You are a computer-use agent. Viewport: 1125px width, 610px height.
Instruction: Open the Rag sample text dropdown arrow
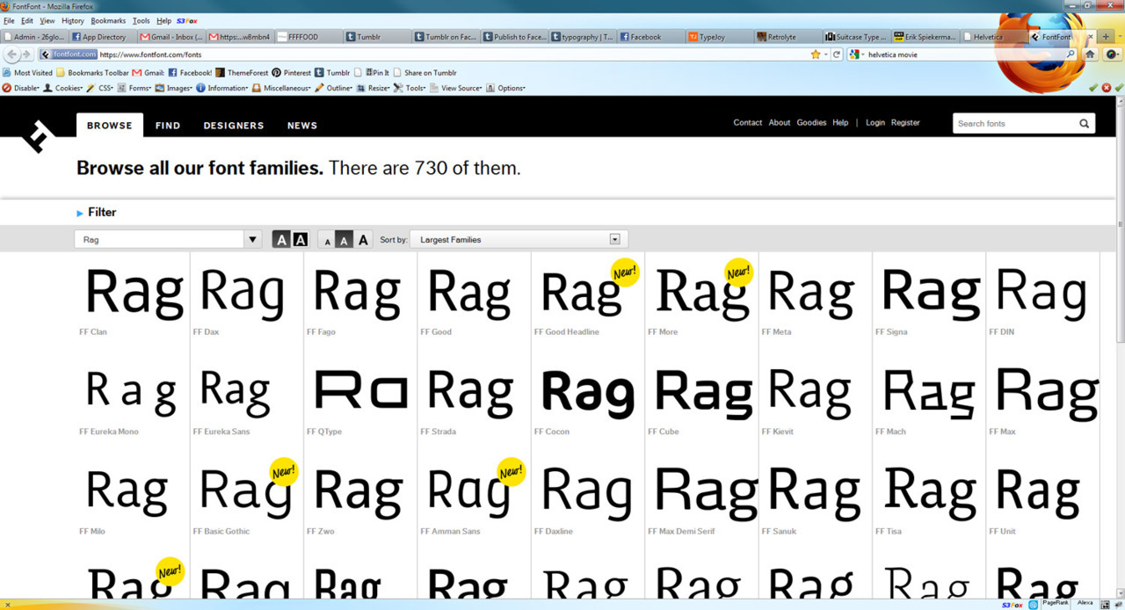(253, 239)
